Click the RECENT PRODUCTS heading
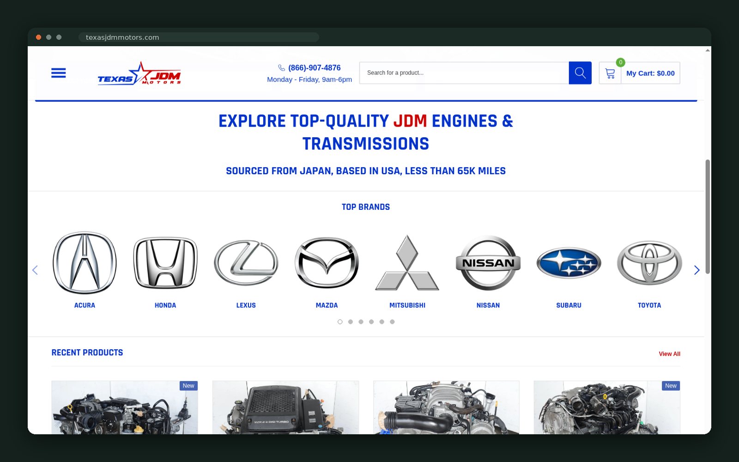The width and height of the screenshot is (739, 462). click(87, 353)
